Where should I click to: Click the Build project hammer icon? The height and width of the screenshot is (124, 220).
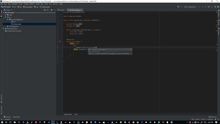pyautogui.click(x=181, y=7)
